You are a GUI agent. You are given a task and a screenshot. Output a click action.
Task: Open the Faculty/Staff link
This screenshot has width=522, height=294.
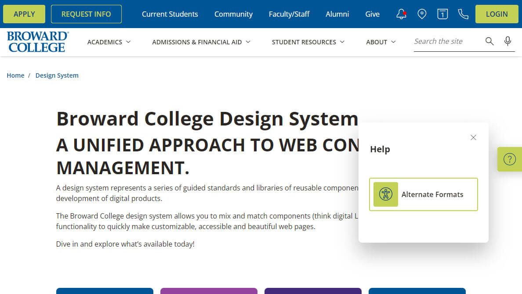coord(289,14)
